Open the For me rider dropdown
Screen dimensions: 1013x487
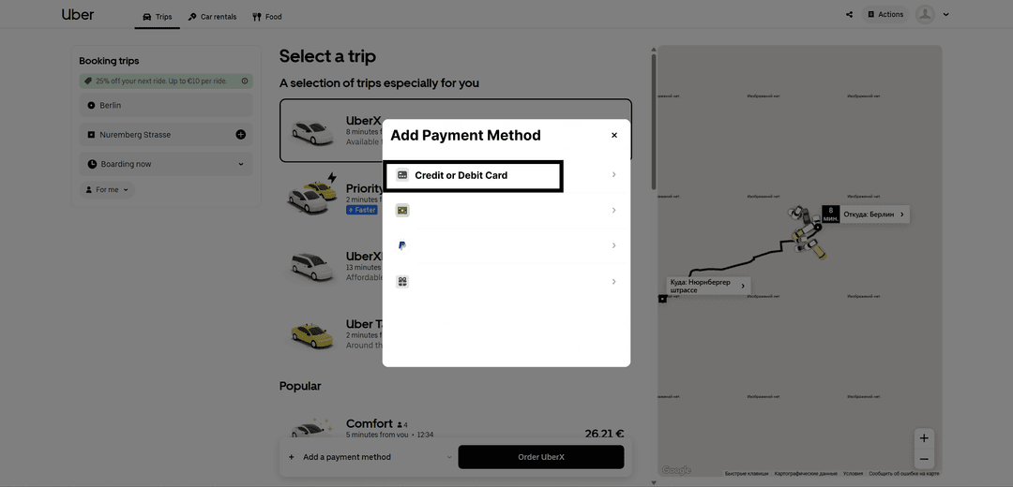(x=108, y=190)
